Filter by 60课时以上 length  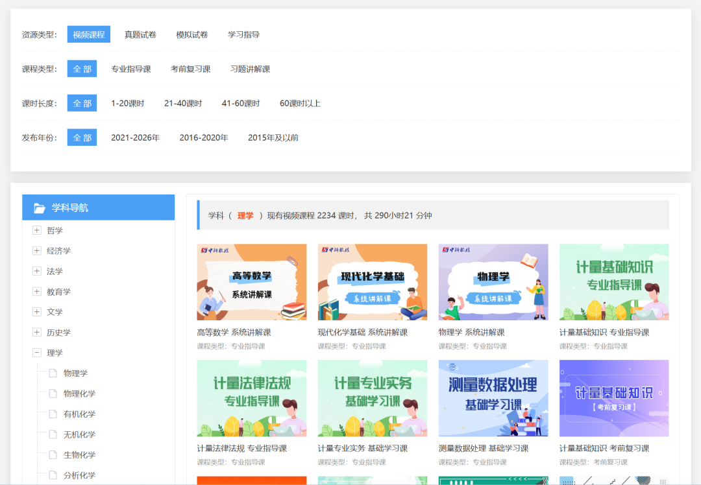pyautogui.click(x=300, y=103)
